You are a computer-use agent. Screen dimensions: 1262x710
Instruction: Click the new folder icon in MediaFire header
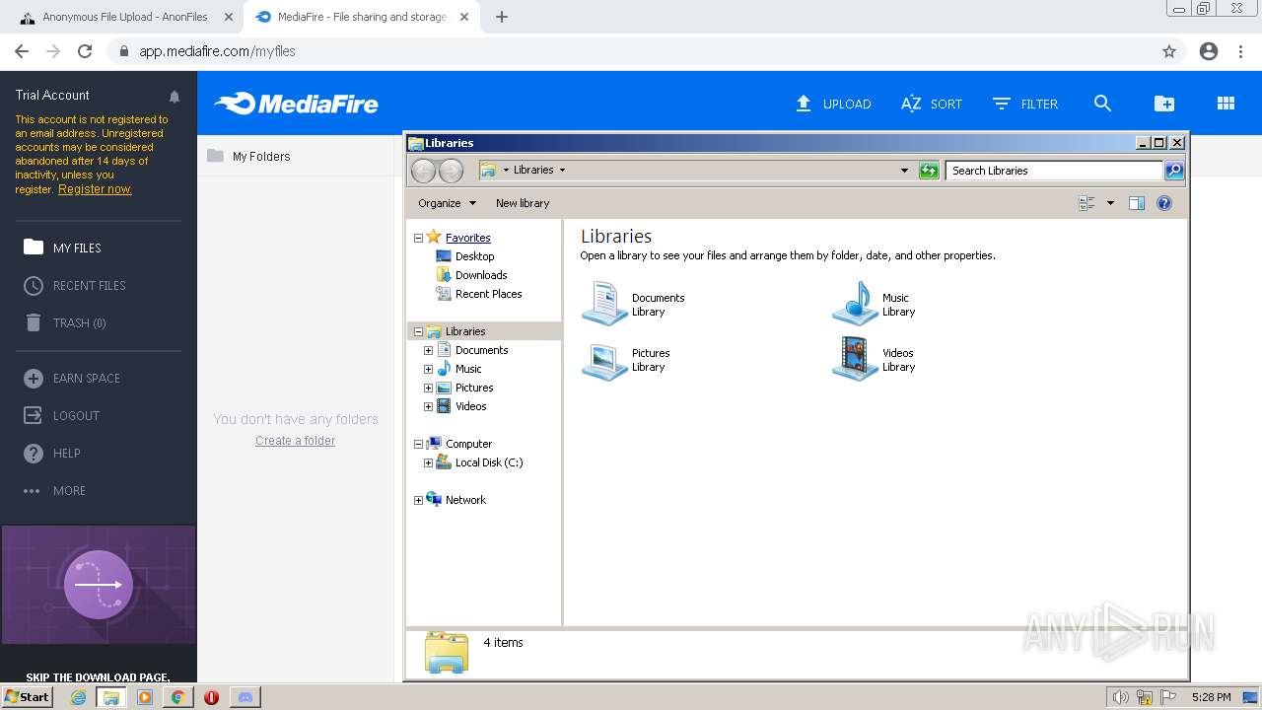coord(1164,104)
